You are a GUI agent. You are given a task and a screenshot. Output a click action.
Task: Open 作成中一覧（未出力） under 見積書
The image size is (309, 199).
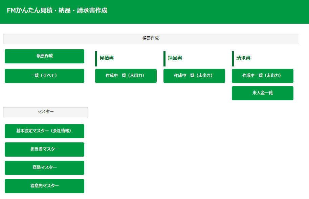126,76
